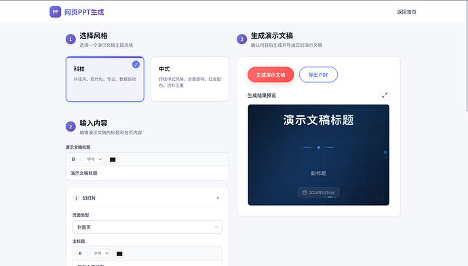
Task: Pick text color for main title
Action: pyautogui.click(x=119, y=254)
